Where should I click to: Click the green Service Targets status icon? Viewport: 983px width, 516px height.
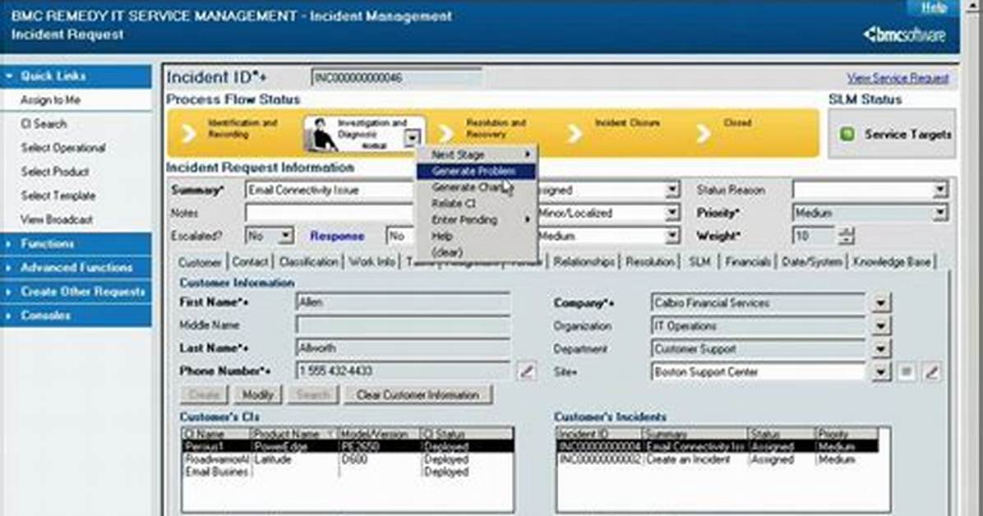pyautogui.click(x=847, y=134)
